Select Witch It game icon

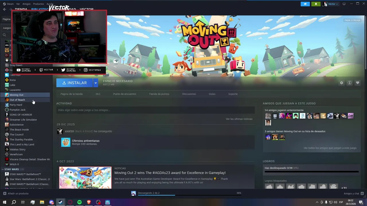pos(7,164)
